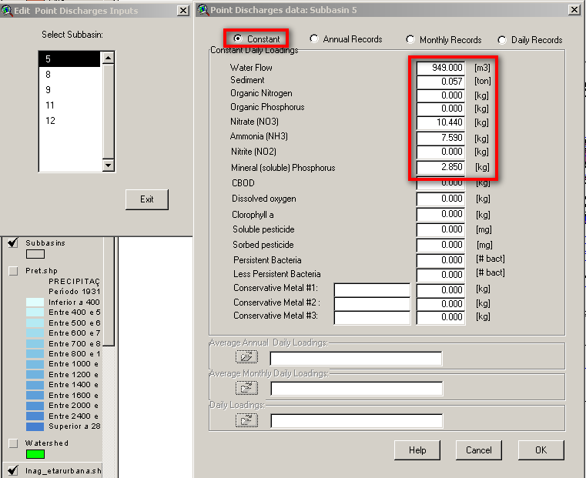
Task: Click the Point Discharges data window title icon
Action: tap(203, 10)
